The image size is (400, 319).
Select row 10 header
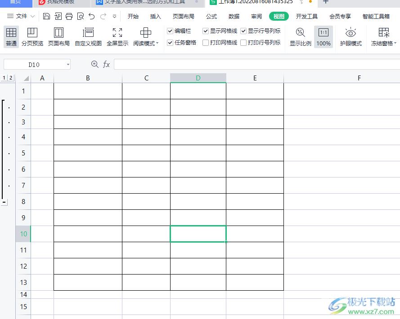tap(23, 234)
